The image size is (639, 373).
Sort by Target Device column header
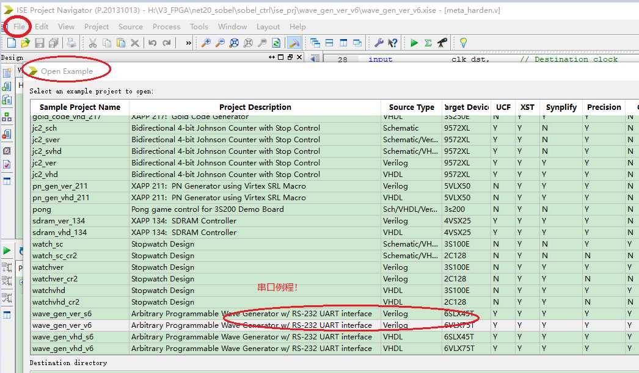coord(467,107)
